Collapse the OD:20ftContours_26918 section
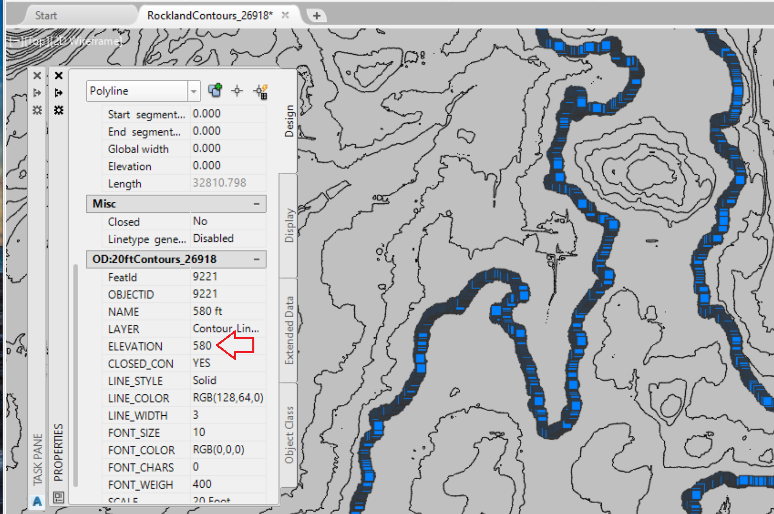 pos(256,259)
